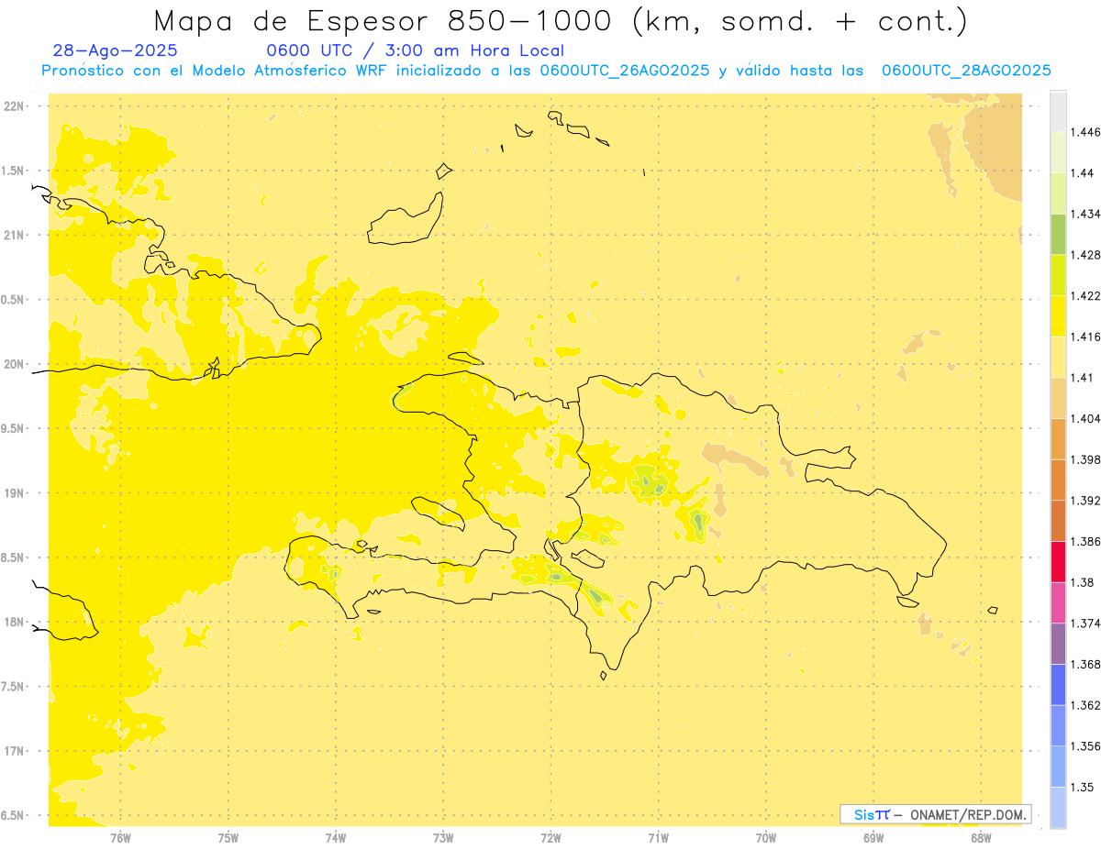Screen dimensions: 1101x850
Task: Click the '1.368' legend value
Action: 1086,664
